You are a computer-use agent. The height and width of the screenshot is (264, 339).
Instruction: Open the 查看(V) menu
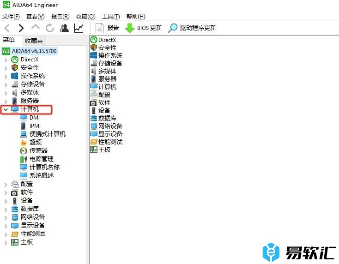coord(35,17)
